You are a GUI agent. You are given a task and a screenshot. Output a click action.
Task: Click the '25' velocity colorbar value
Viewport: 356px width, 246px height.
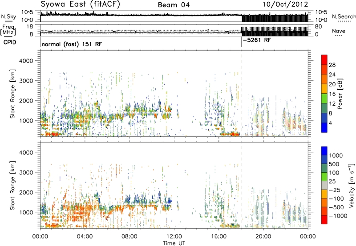click(x=332, y=182)
